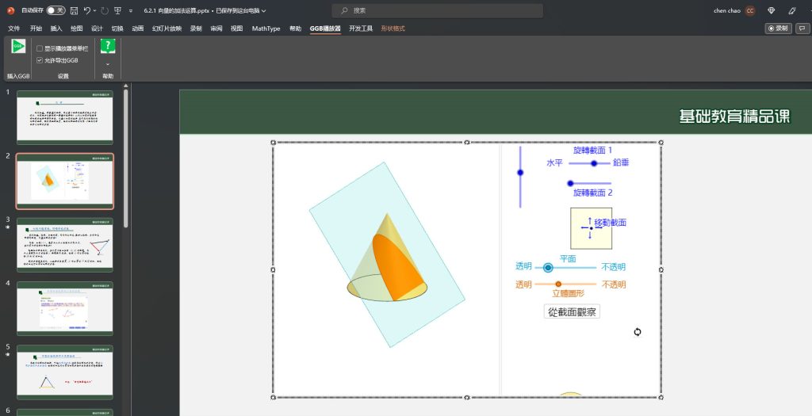Image resolution: width=812 pixels, height=416 pixels.
Task: Click the pen/ink icon in title bar
Action: 792,10
